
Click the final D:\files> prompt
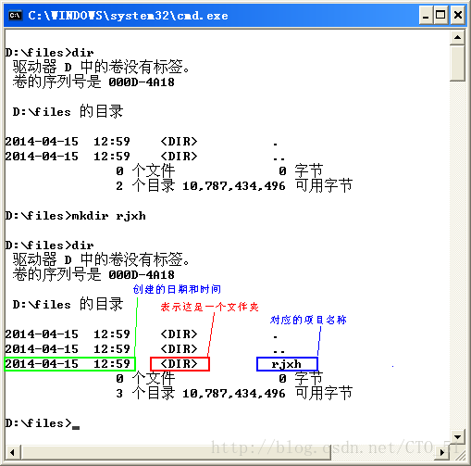click(x=38, y=423)
